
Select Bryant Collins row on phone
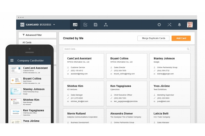click(x=30, y=80)
